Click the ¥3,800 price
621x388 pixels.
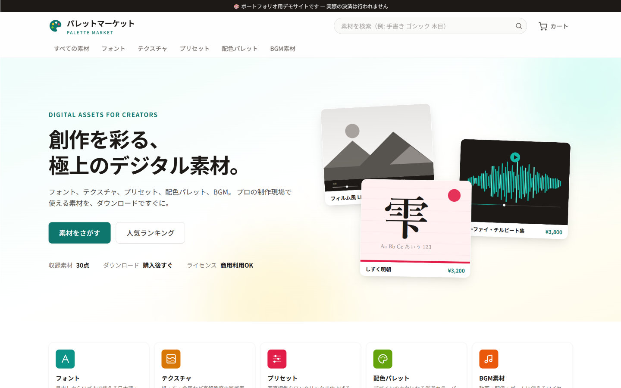(554, 232)
